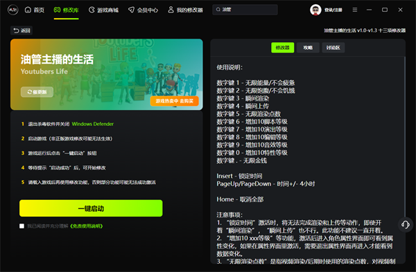Click the Home 取消全部 line

[x=240, y=199]
